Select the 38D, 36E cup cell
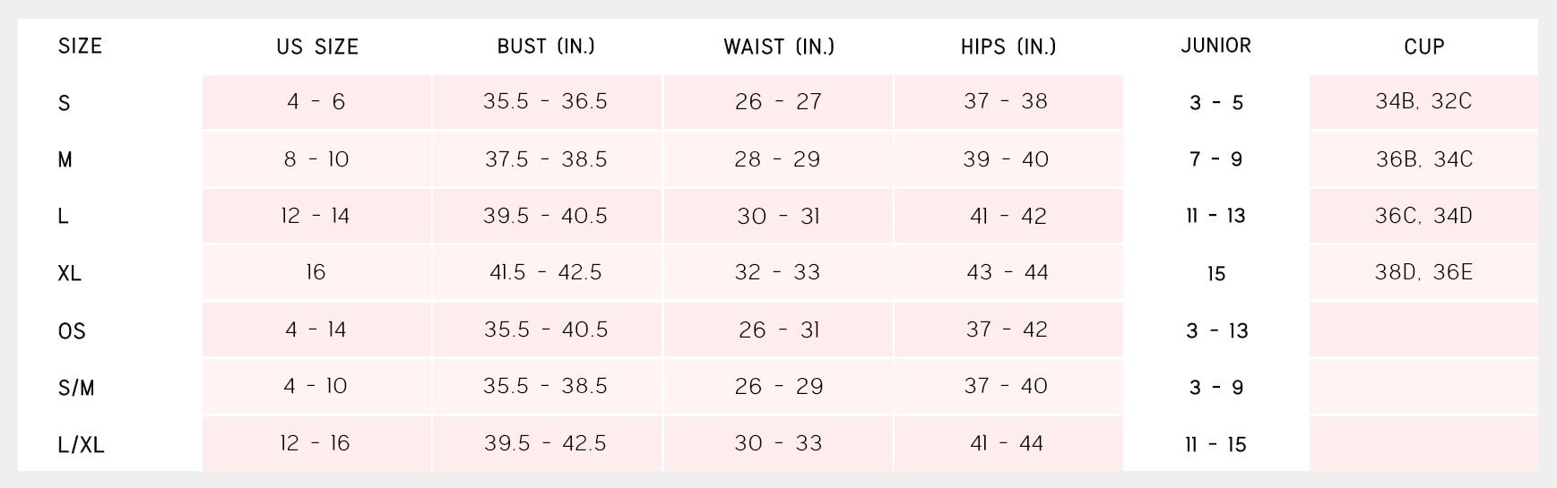Viewport: 1557px width, 488px height. click(x=1423, y=272)
